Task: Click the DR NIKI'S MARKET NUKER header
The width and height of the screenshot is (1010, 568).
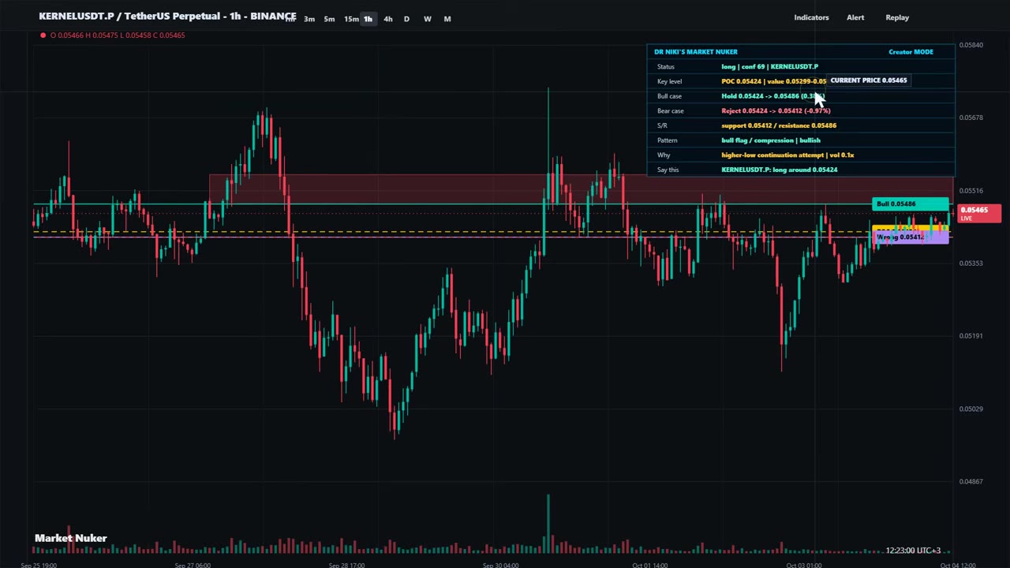Action: (x=695, y=52)
